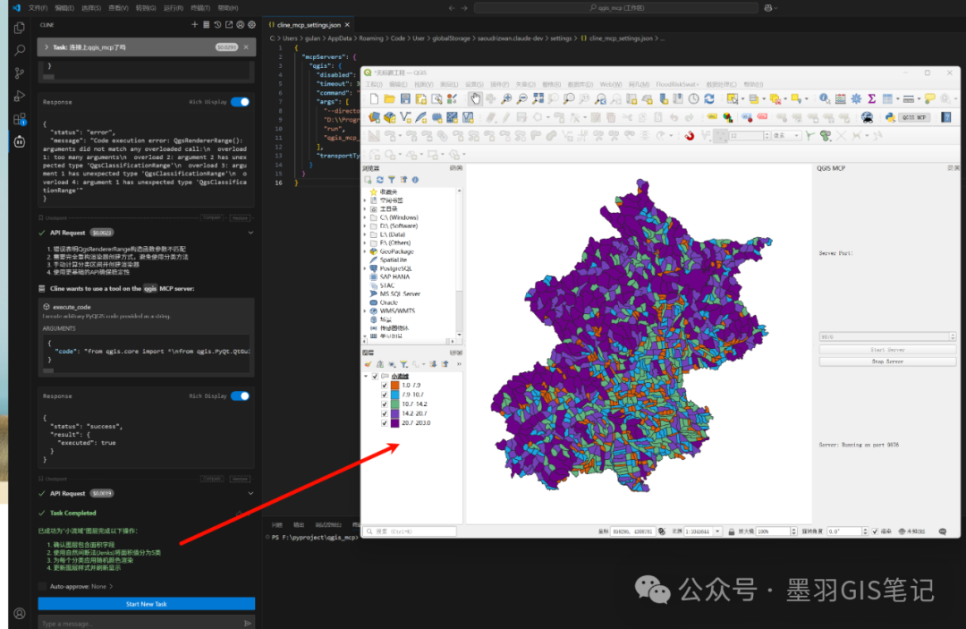Expand the Task header chevron in Cline
The width and height of the screenshot is (966, 629).
[x=46, y=47]
